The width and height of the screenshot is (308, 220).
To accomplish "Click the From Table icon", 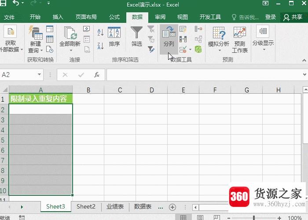I will [50, 39].
